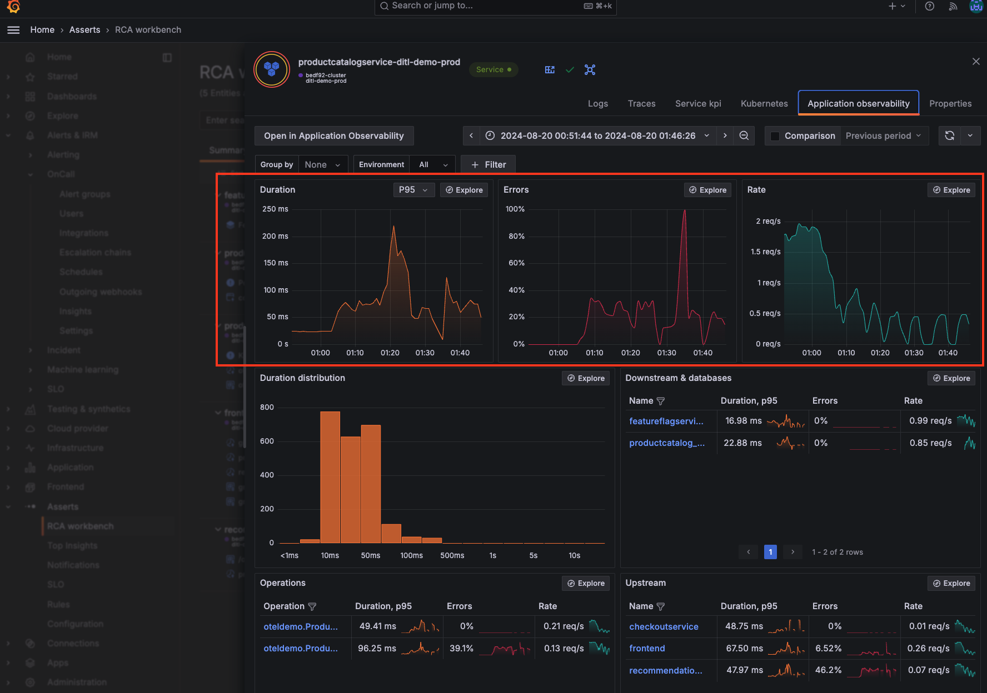987x693 pixels.
Task: Click the green checkmark icon near the service title
Action: click(570, 69)
